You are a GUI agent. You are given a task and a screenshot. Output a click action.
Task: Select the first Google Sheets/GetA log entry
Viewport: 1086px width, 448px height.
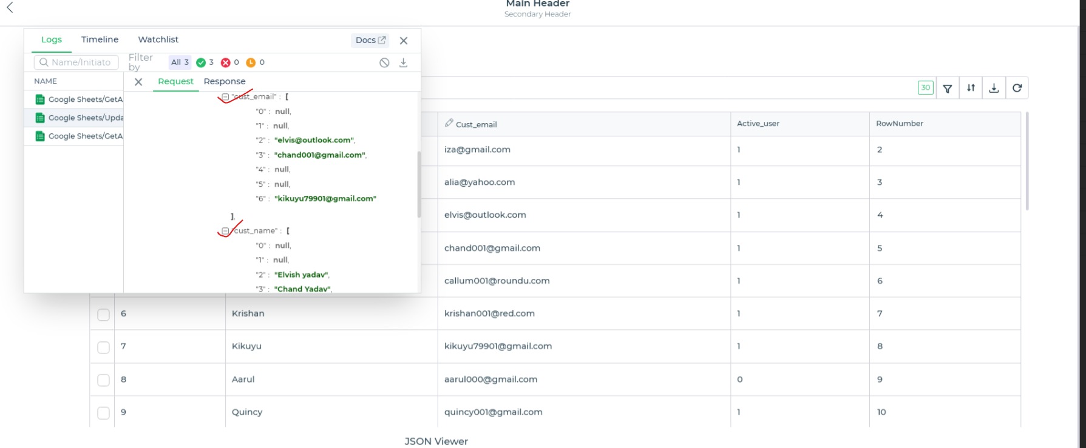point(74,99)
